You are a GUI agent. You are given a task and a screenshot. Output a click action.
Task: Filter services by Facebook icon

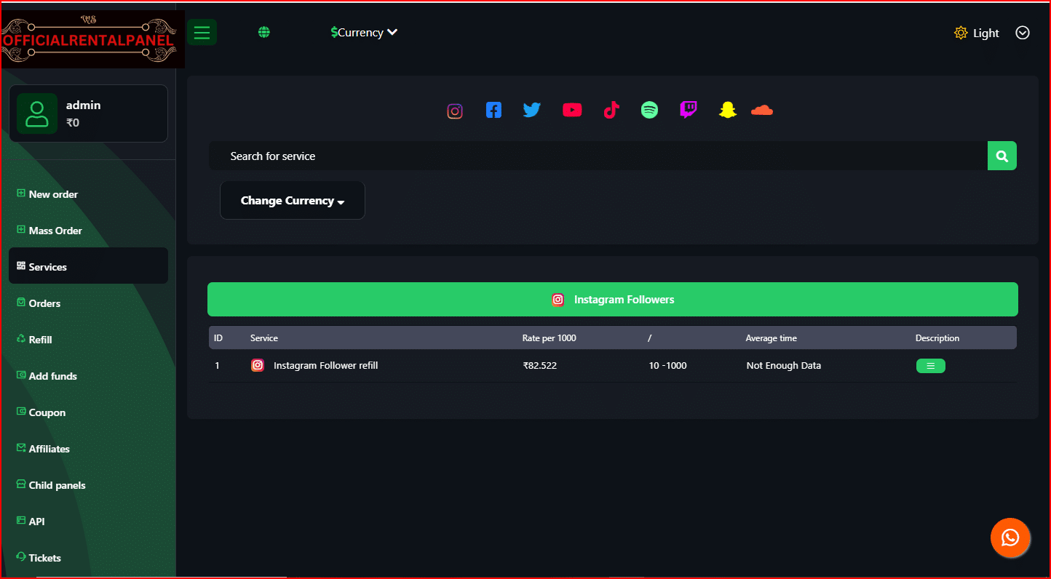coord(493,111)
